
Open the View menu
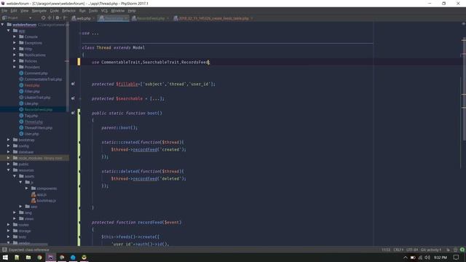pos(24,11)
